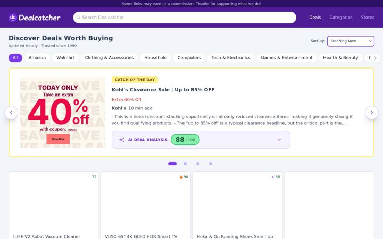Viewport: 383px width, 239px height.
Task: Click the Dealcatcher logo
Action: (34, 18)
